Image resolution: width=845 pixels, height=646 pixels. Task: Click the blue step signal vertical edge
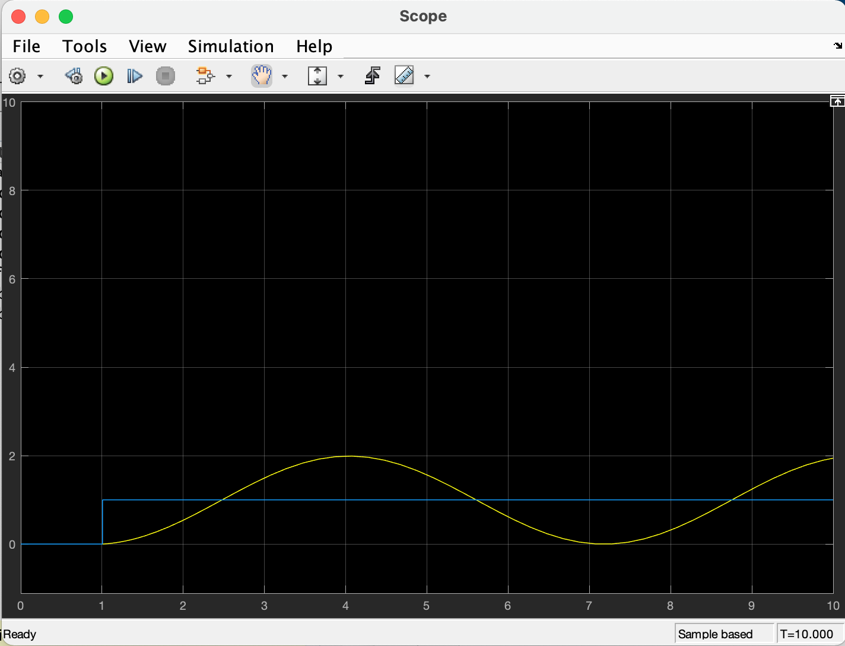(x=103, y=522)
